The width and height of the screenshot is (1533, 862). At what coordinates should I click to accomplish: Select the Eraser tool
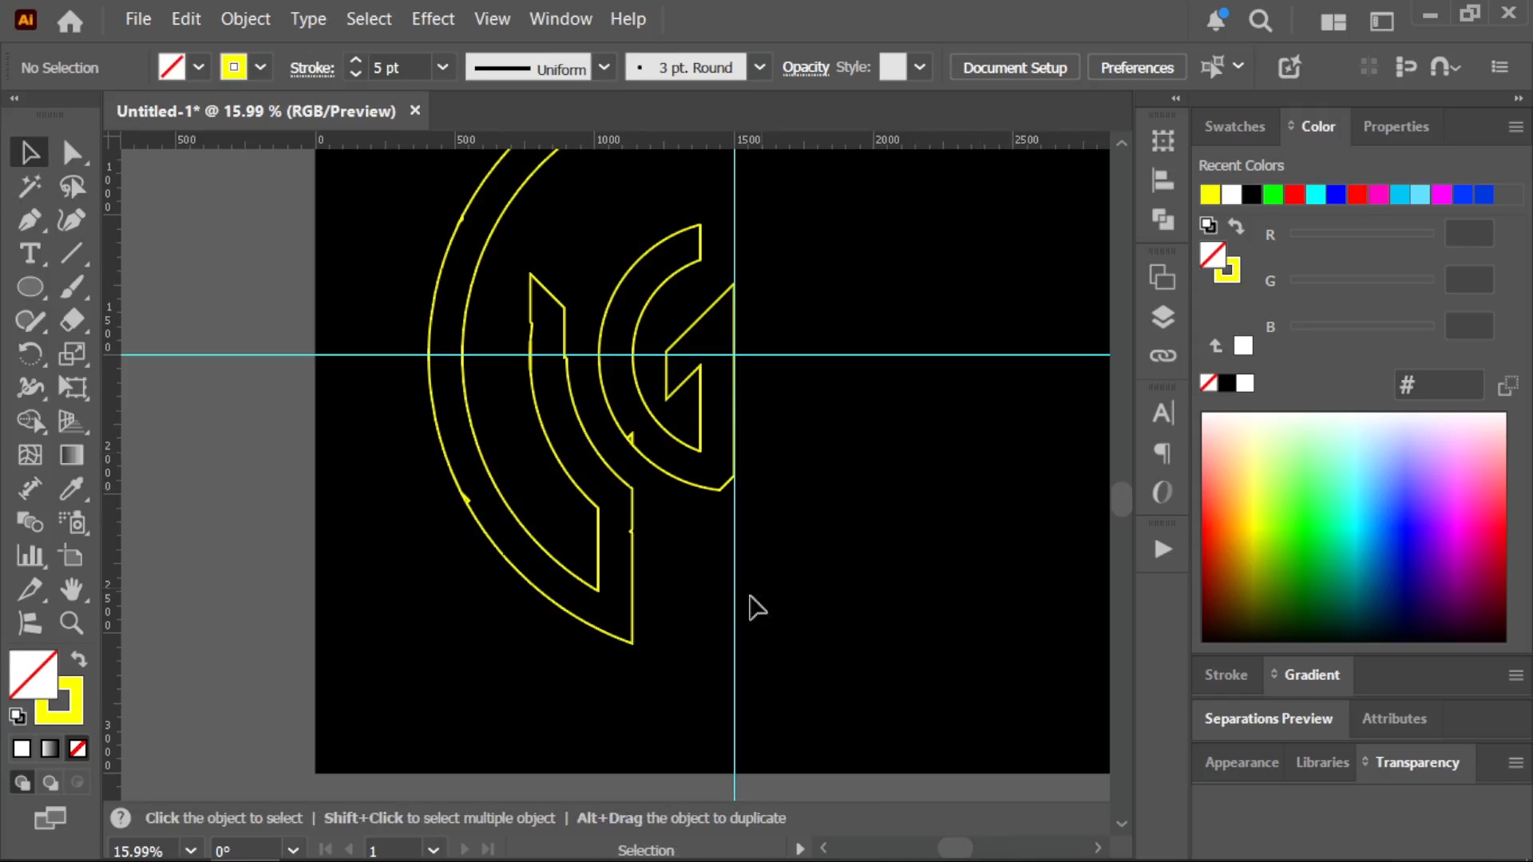72,320
